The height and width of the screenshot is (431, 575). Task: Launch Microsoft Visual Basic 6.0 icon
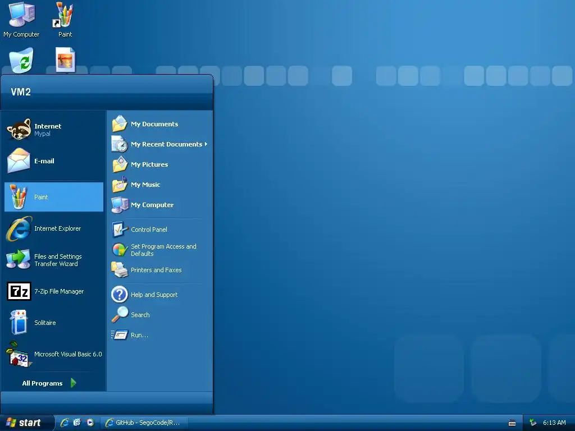[x=19, y=354]
